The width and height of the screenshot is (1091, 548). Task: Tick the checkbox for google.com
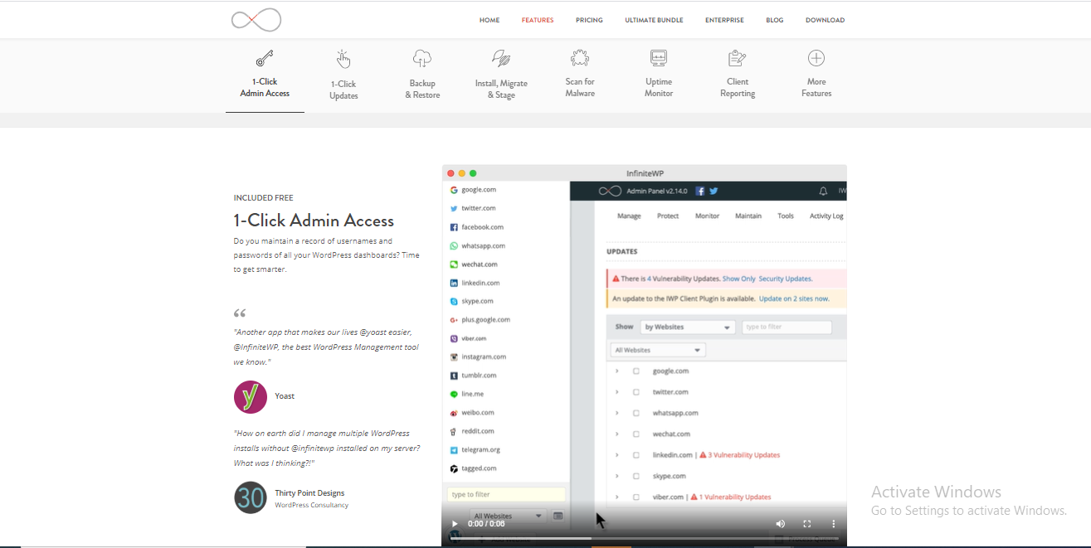click(x=636, y=371)
